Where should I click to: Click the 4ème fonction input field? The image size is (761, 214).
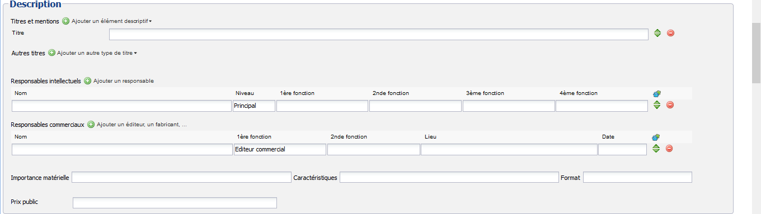(602, 106)
